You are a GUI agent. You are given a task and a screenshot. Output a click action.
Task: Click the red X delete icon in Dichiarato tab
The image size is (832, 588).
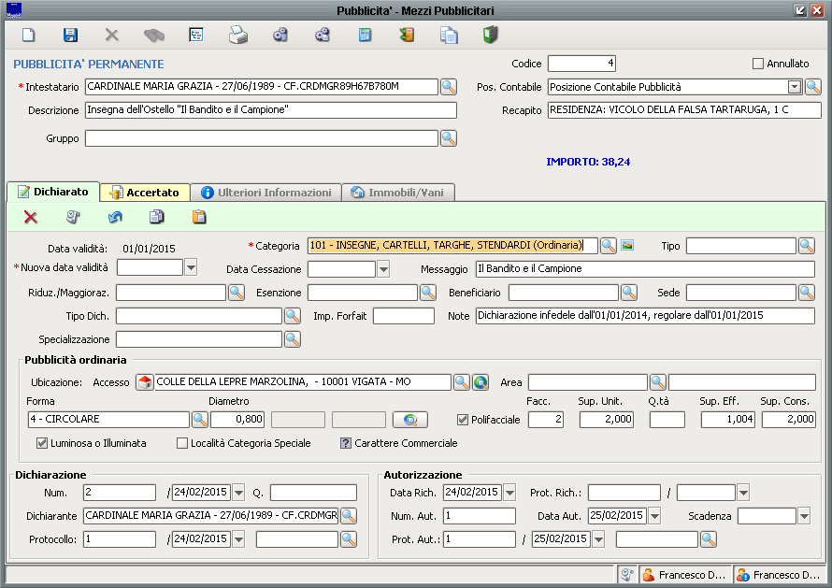tap(31, 217)
